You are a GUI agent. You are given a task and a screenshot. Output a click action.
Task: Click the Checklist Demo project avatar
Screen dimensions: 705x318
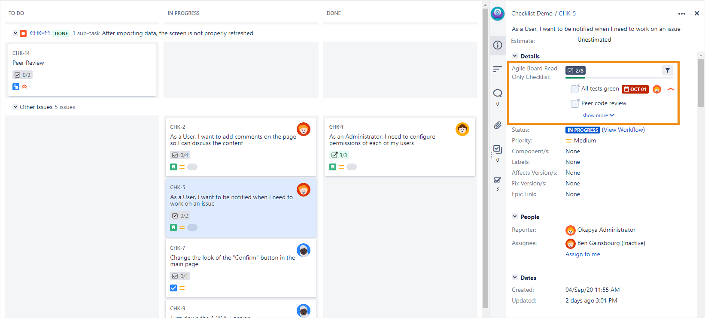(x=498, y=14)
